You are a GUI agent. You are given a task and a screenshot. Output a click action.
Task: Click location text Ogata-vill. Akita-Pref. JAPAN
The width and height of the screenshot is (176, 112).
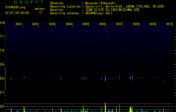pyautogui.click(x=110, y=6)
